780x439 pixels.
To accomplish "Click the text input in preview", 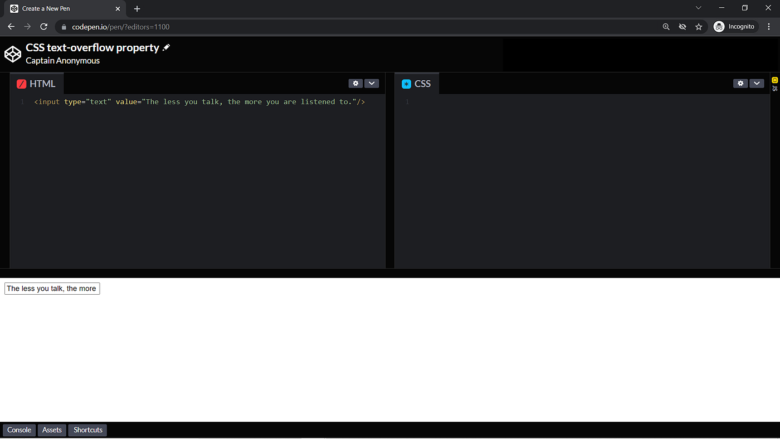I will [52, 289].
